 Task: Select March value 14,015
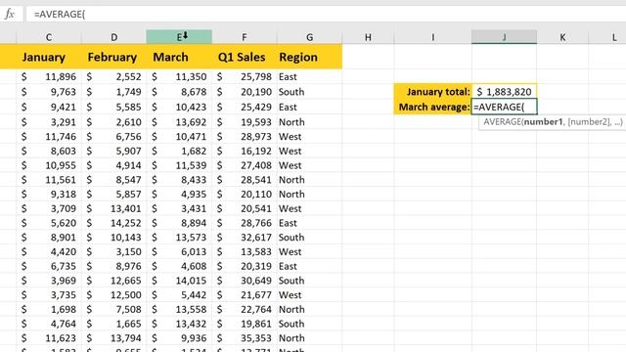tap(179, 281)
